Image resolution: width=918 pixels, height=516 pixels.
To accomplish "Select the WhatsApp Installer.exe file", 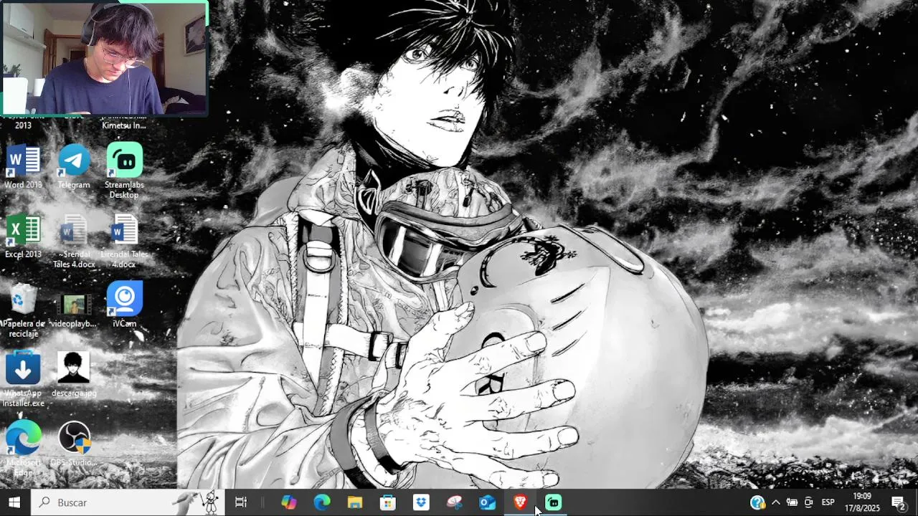I will pos(23,379).
